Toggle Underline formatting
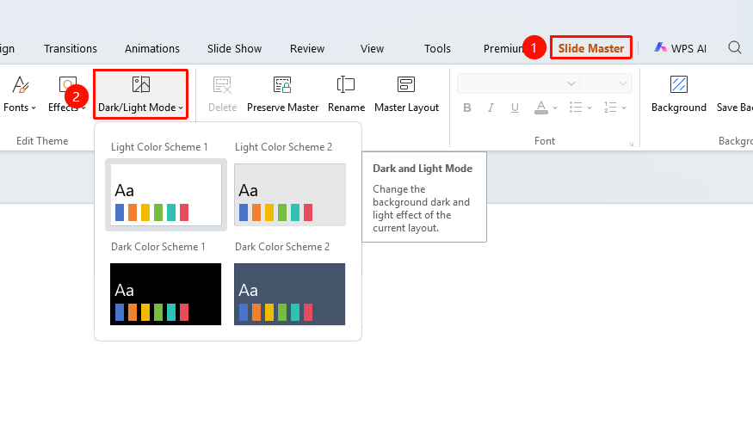 [x=515, y=108]
